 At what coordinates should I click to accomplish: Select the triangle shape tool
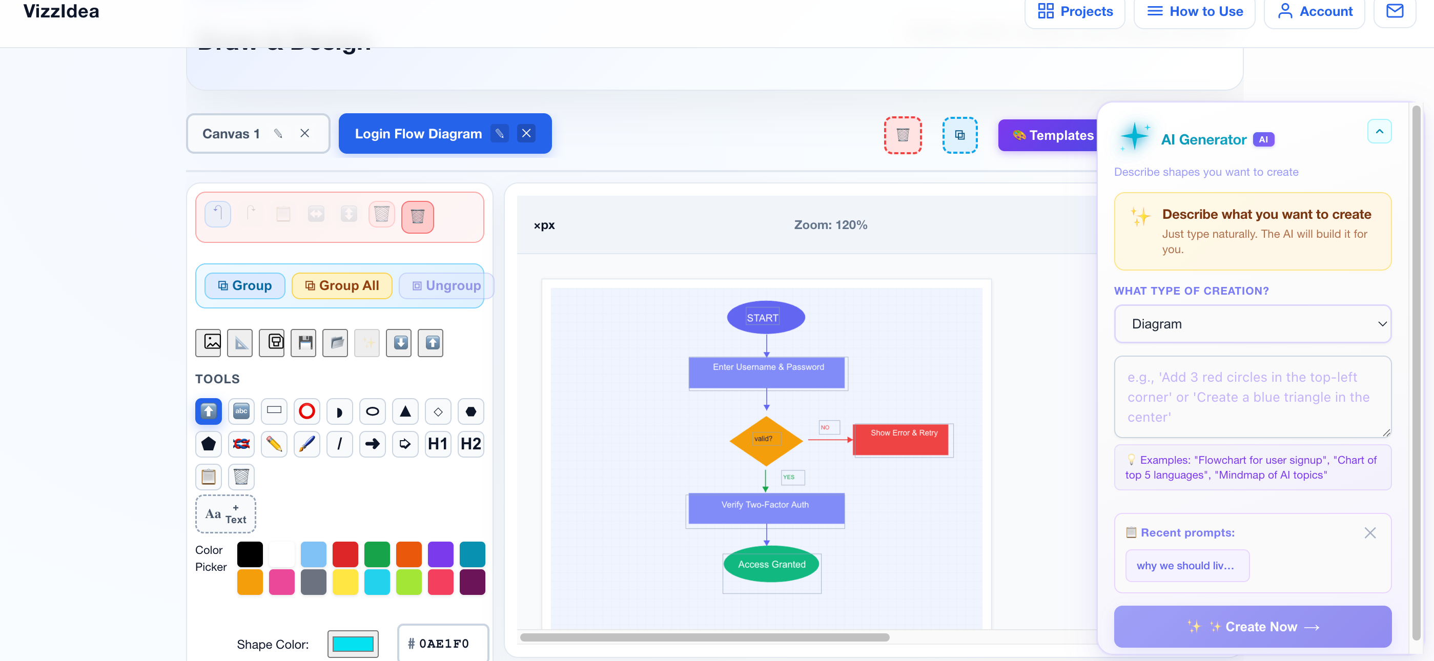coord(405,411)
